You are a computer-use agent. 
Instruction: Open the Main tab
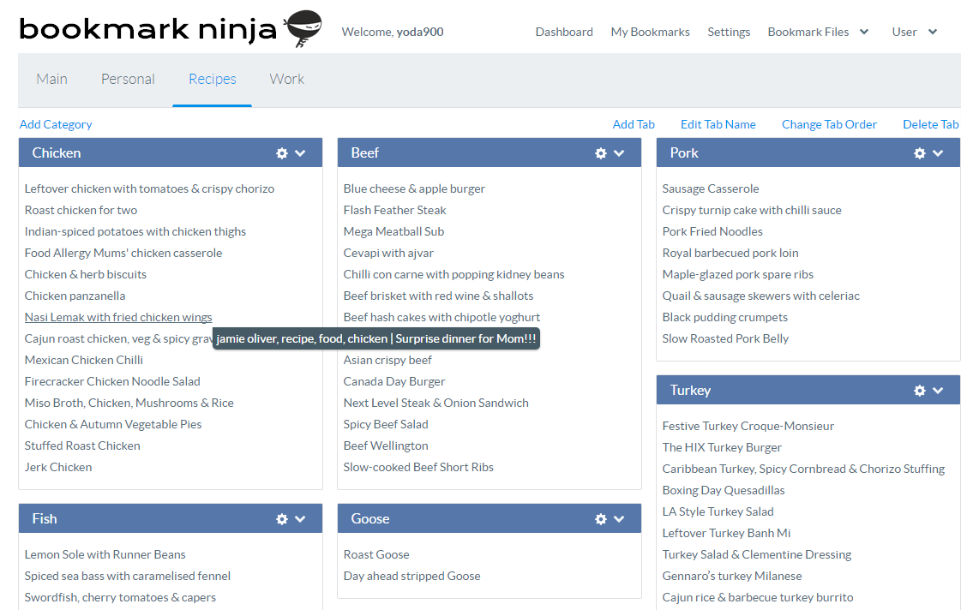(x=51, y=79)
